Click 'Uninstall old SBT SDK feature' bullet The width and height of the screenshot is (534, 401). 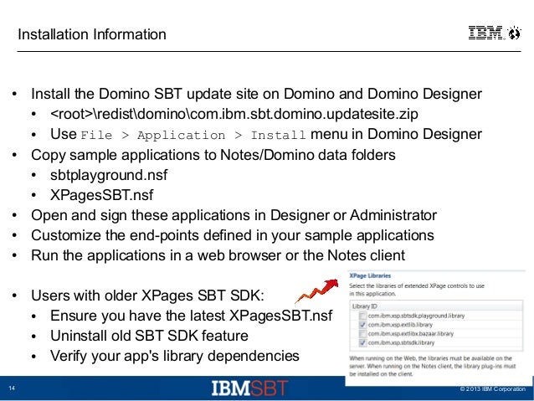(x=150, y=336)
